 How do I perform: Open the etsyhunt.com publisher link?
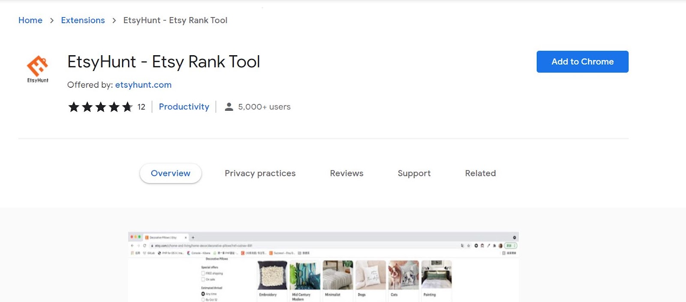click(x=143, y=85)
